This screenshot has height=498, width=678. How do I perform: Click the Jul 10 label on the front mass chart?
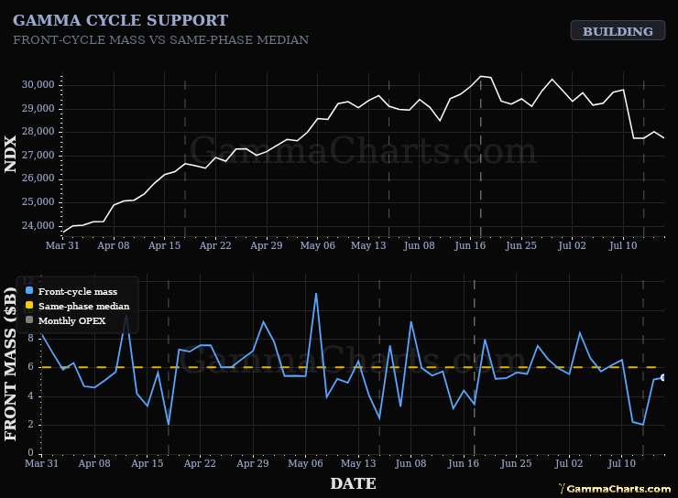(622, 463)
